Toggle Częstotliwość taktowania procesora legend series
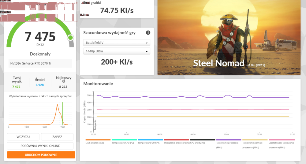306x164 pixels. [x=281, y=145]
